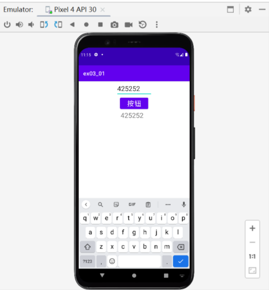Tap Android recents navigation square
This screenshot has width=269, height=290.
click(166, 276)
